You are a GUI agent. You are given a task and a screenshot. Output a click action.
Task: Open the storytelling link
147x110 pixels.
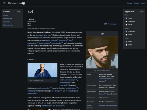tap(46, 106)
